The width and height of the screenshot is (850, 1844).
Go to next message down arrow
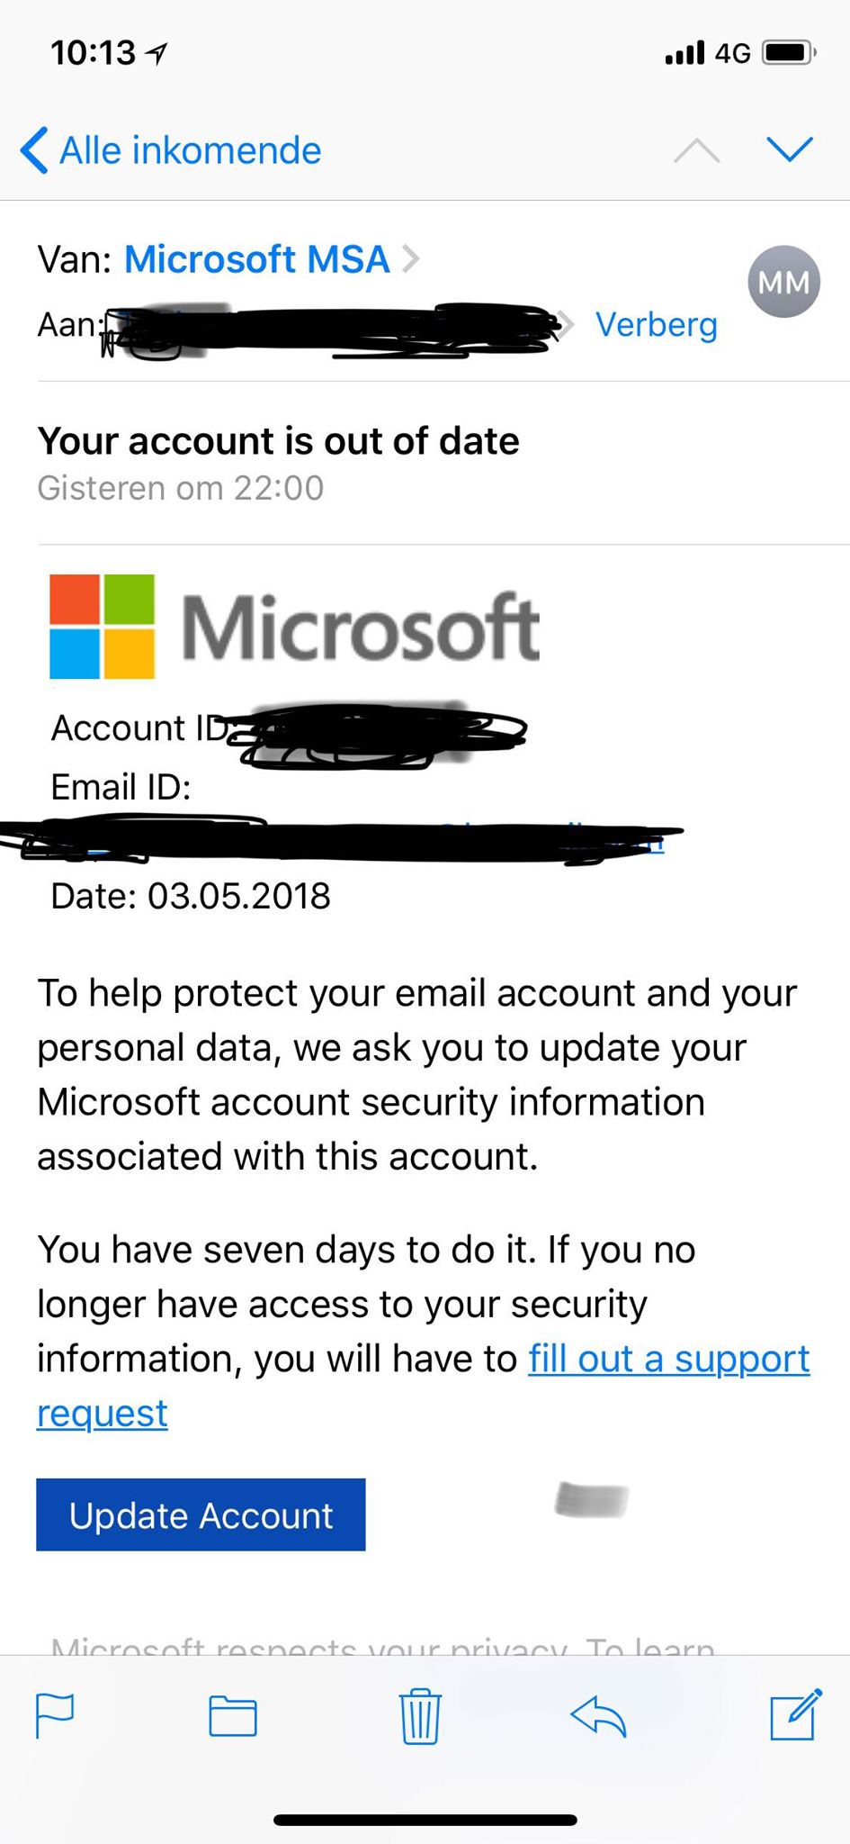[x=790, y=149]
